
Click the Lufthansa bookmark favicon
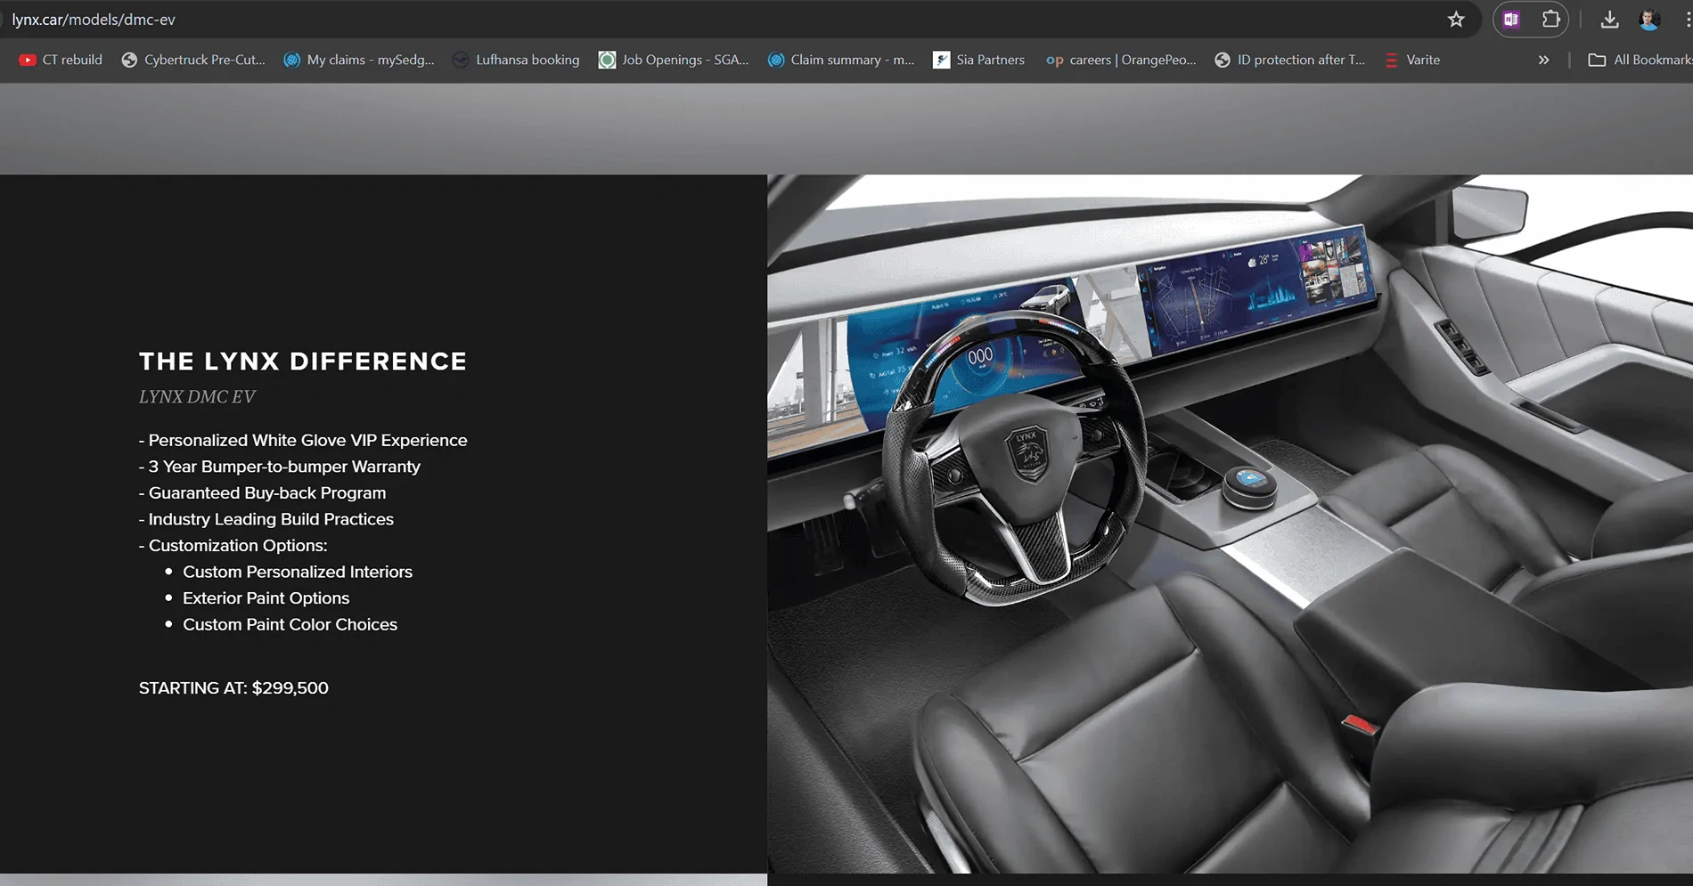461,60
